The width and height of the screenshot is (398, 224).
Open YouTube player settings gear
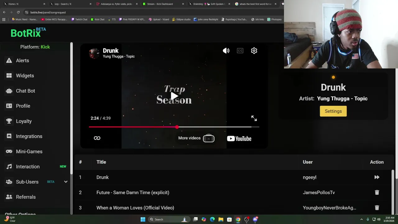click(254, 51)
